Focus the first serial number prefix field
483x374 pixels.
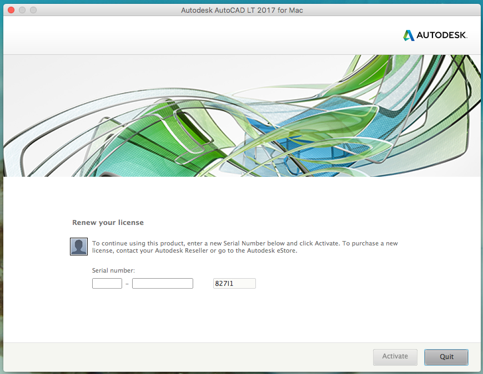[107, 283]
